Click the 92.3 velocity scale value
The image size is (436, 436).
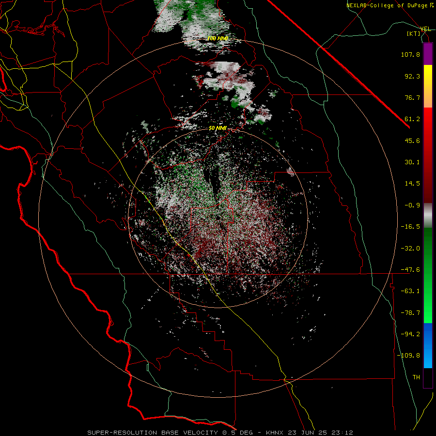(x=412, y=76)
